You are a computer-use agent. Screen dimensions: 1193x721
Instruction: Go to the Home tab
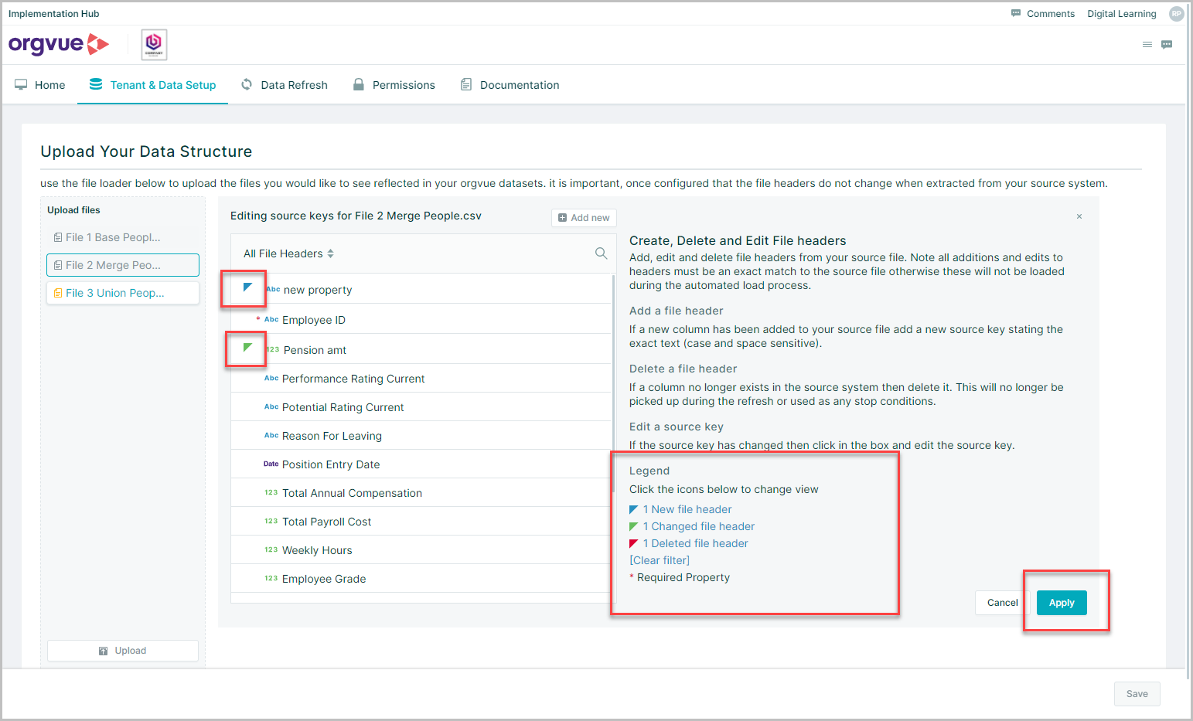point(40,85)
